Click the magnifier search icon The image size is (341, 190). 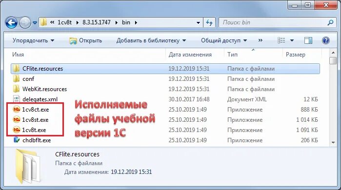tap(331, 22)
